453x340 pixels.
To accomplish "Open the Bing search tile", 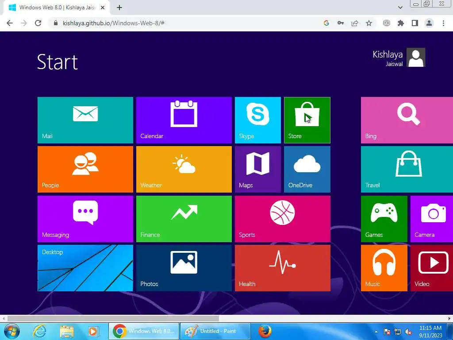I will (x=407, y=120).
